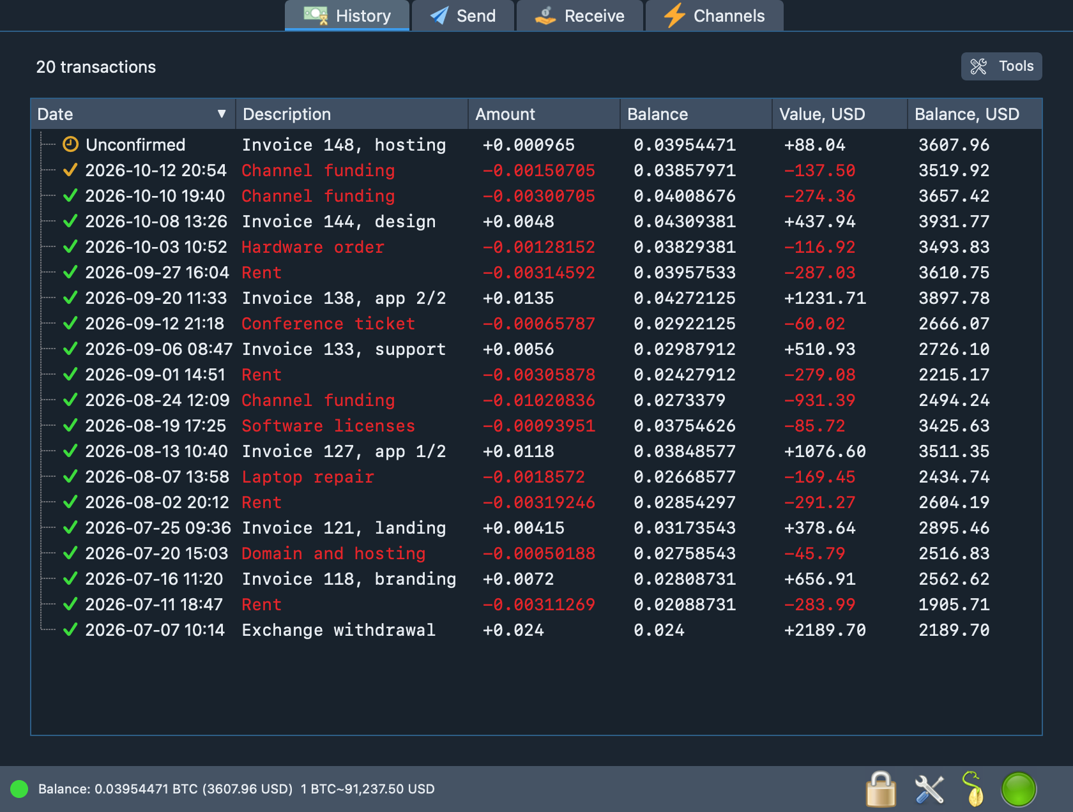The height and width of the screenshot is (812, 1073).
Task: Click USD value '+1231.71'
Action: (x=825, y=298)
